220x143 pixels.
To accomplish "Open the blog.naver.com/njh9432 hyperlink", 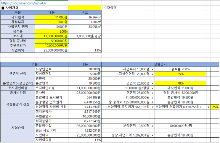I will (24, 3).
